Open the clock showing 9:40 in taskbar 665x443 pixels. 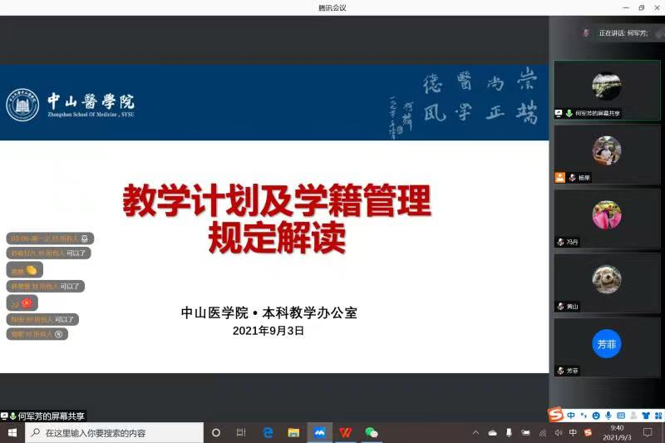[616, 432]
